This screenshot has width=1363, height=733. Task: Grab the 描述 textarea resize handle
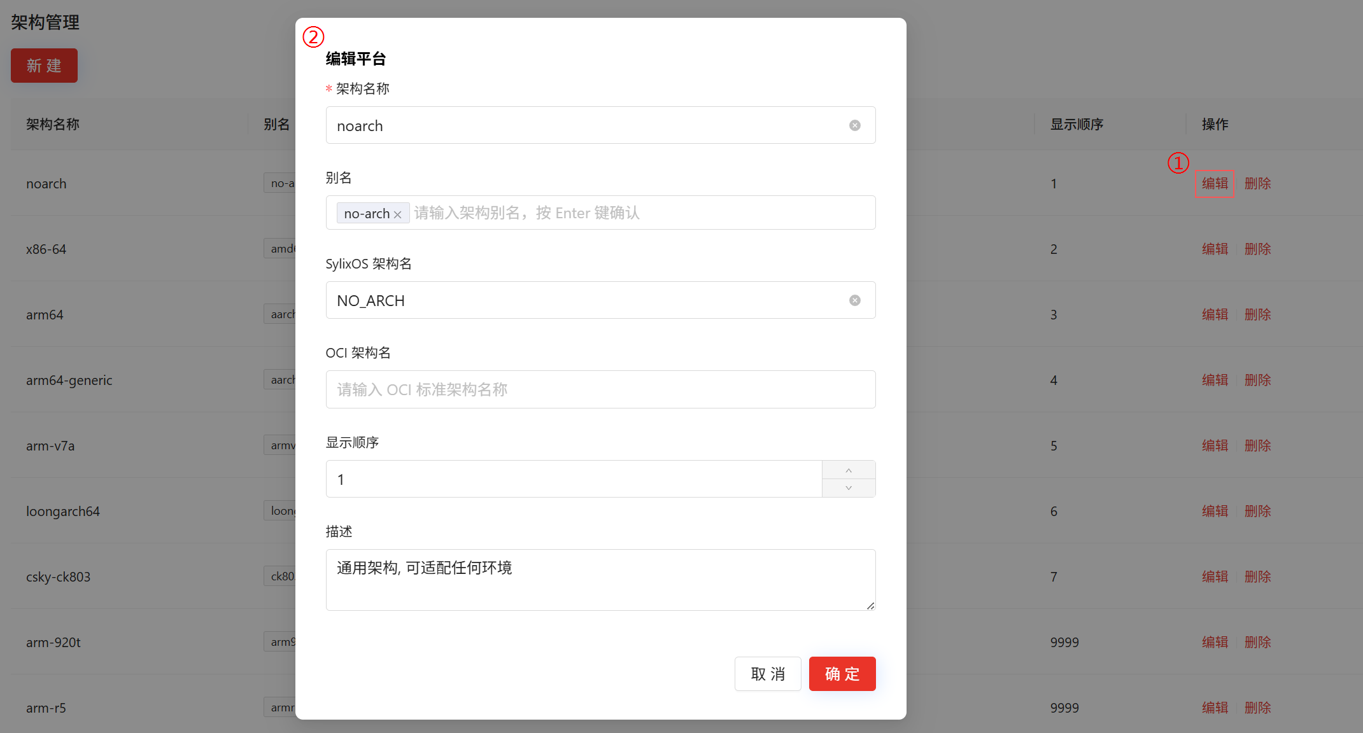click(870, 606)
